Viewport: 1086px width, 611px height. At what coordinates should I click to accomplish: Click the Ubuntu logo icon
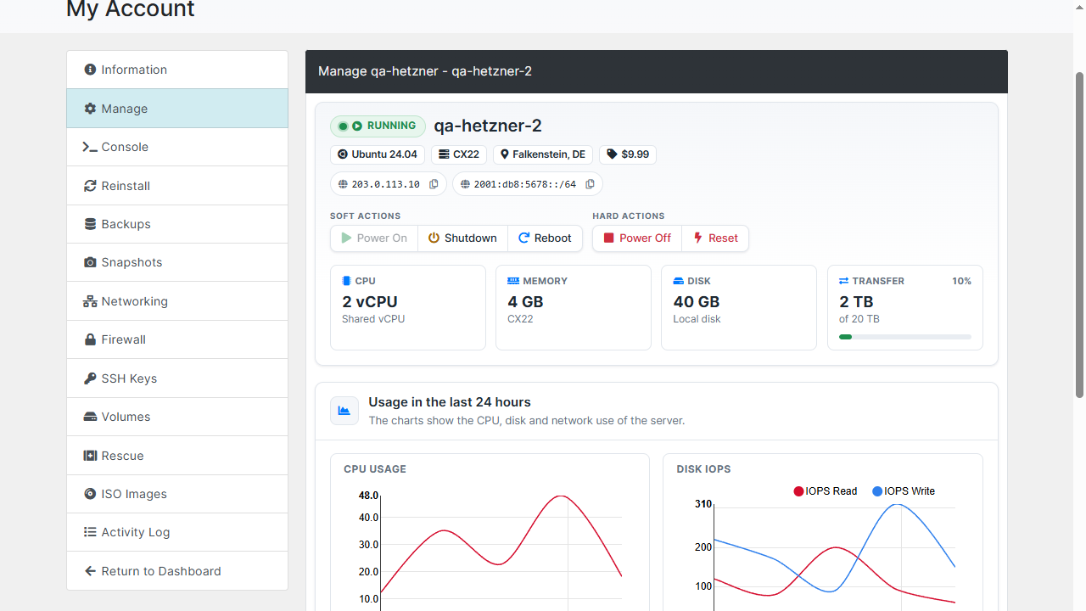coord(343,154)
